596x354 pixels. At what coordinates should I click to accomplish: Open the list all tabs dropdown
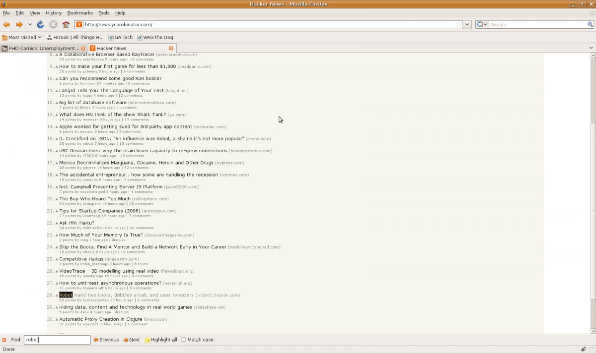click(591, 48)
